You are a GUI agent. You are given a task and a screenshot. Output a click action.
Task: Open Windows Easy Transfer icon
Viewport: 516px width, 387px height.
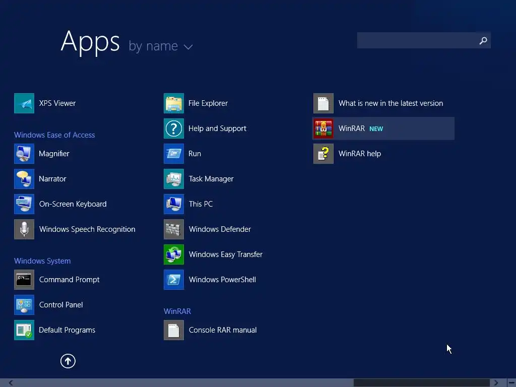(174, 254)
